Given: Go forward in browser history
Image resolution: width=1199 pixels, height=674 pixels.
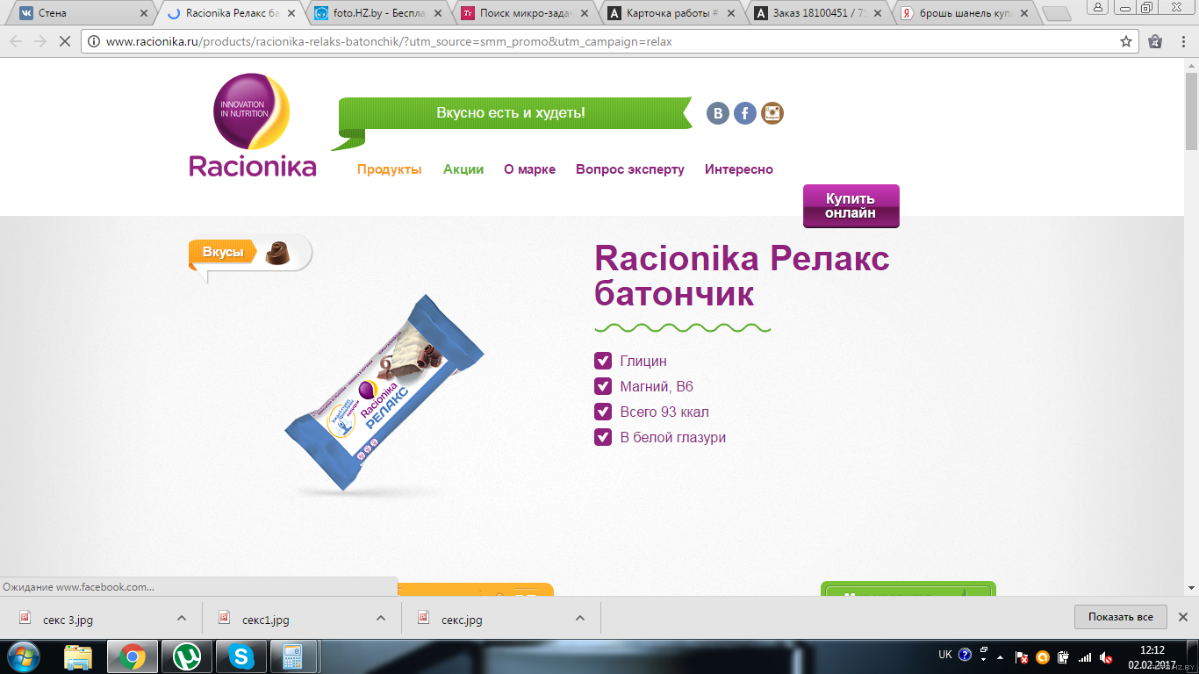Looking at the screenshot, I should click(40, 41).
